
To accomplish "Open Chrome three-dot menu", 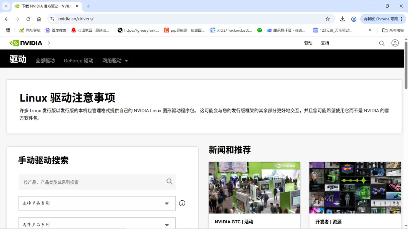I will pos(402,19).
